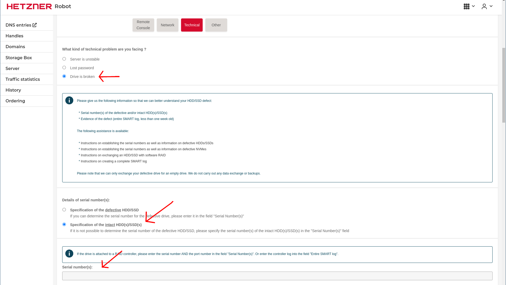The height and width of the screenshot is (285, 506).
Task: Select the Drive is broken radio button
Action: 64,76
